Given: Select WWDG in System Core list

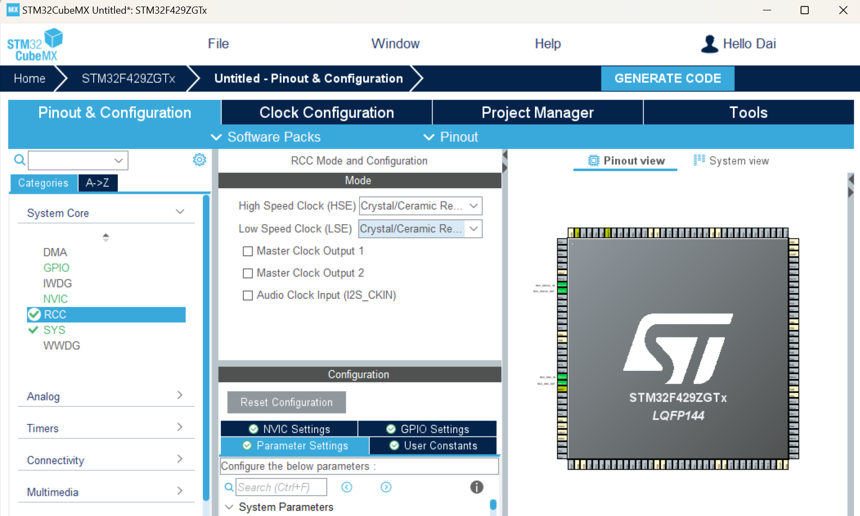Looking at the screenshot, I should (x=62, y=346).
